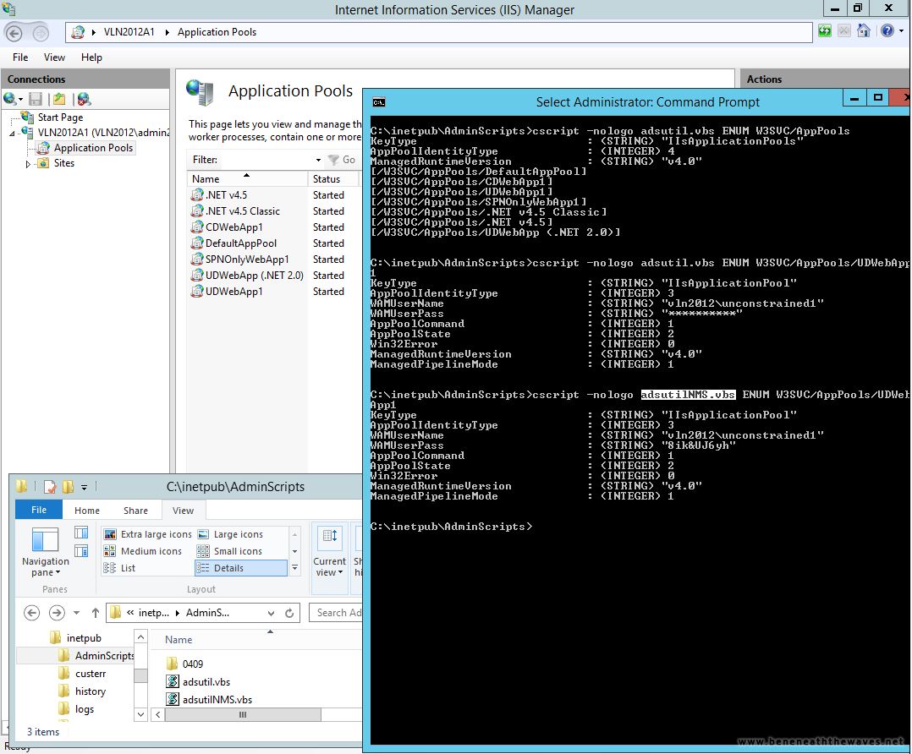Click the Stop icon in IIS address bar

click(844, 30)
